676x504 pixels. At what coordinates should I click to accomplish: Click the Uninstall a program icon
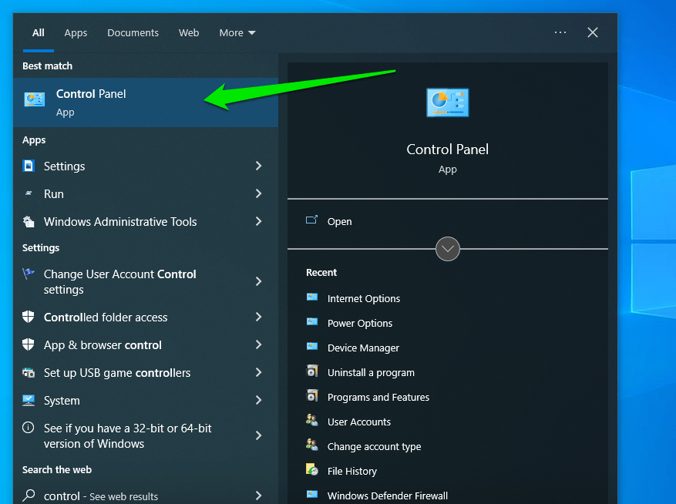click(312, 372)
